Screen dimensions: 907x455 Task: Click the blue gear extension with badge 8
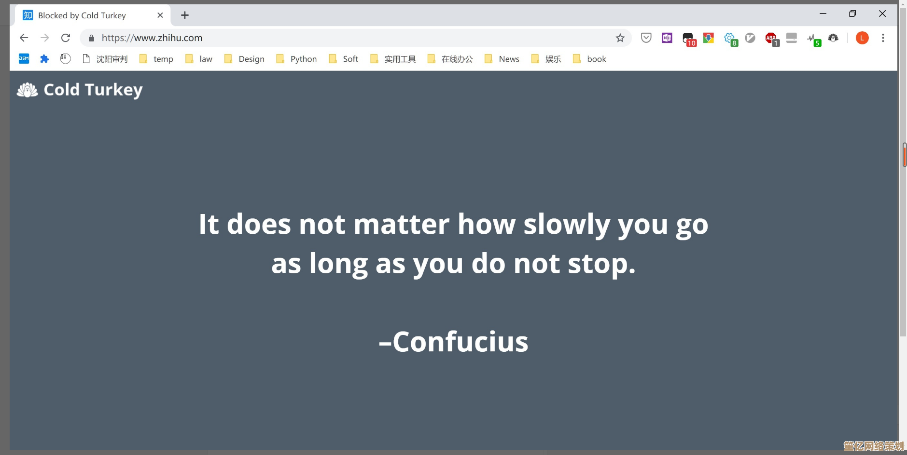[x=730, y=38]
